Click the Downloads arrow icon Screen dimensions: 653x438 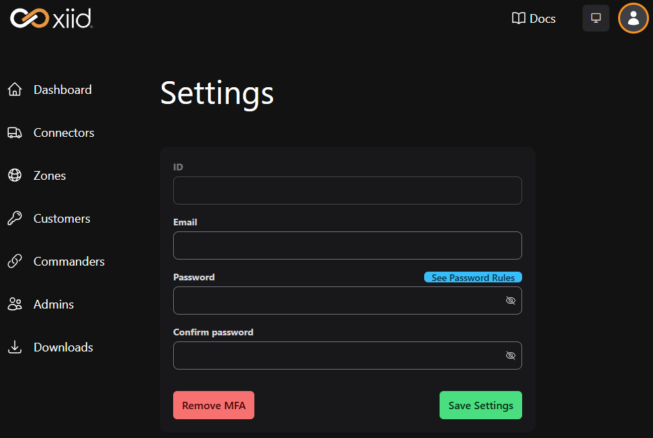(x=15, y=347)
